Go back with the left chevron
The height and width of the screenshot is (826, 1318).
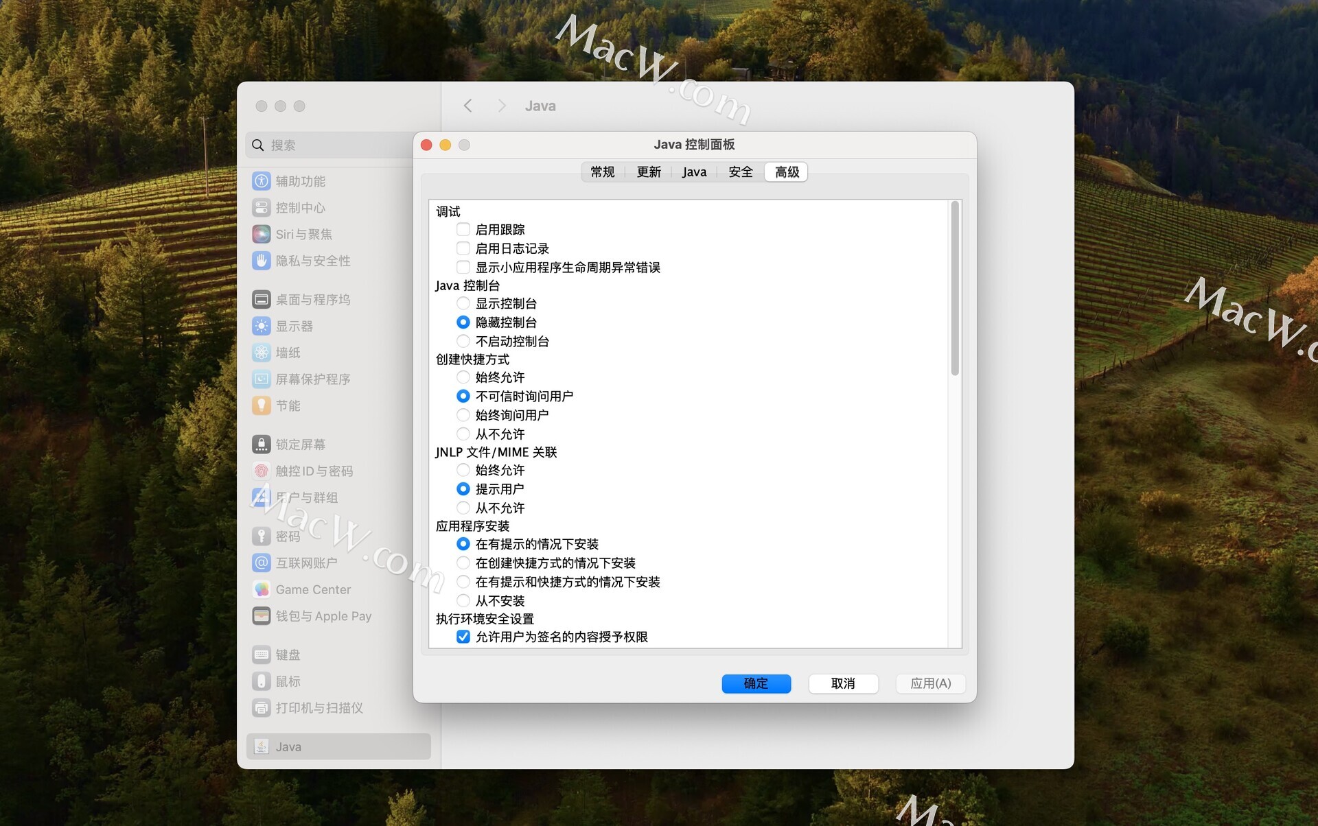(x=467, y=106)
